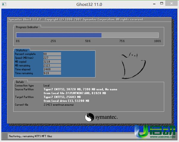Click the Ghost32 11.0 title bar text
The image size is (179, 142).
tap(89, 4)
